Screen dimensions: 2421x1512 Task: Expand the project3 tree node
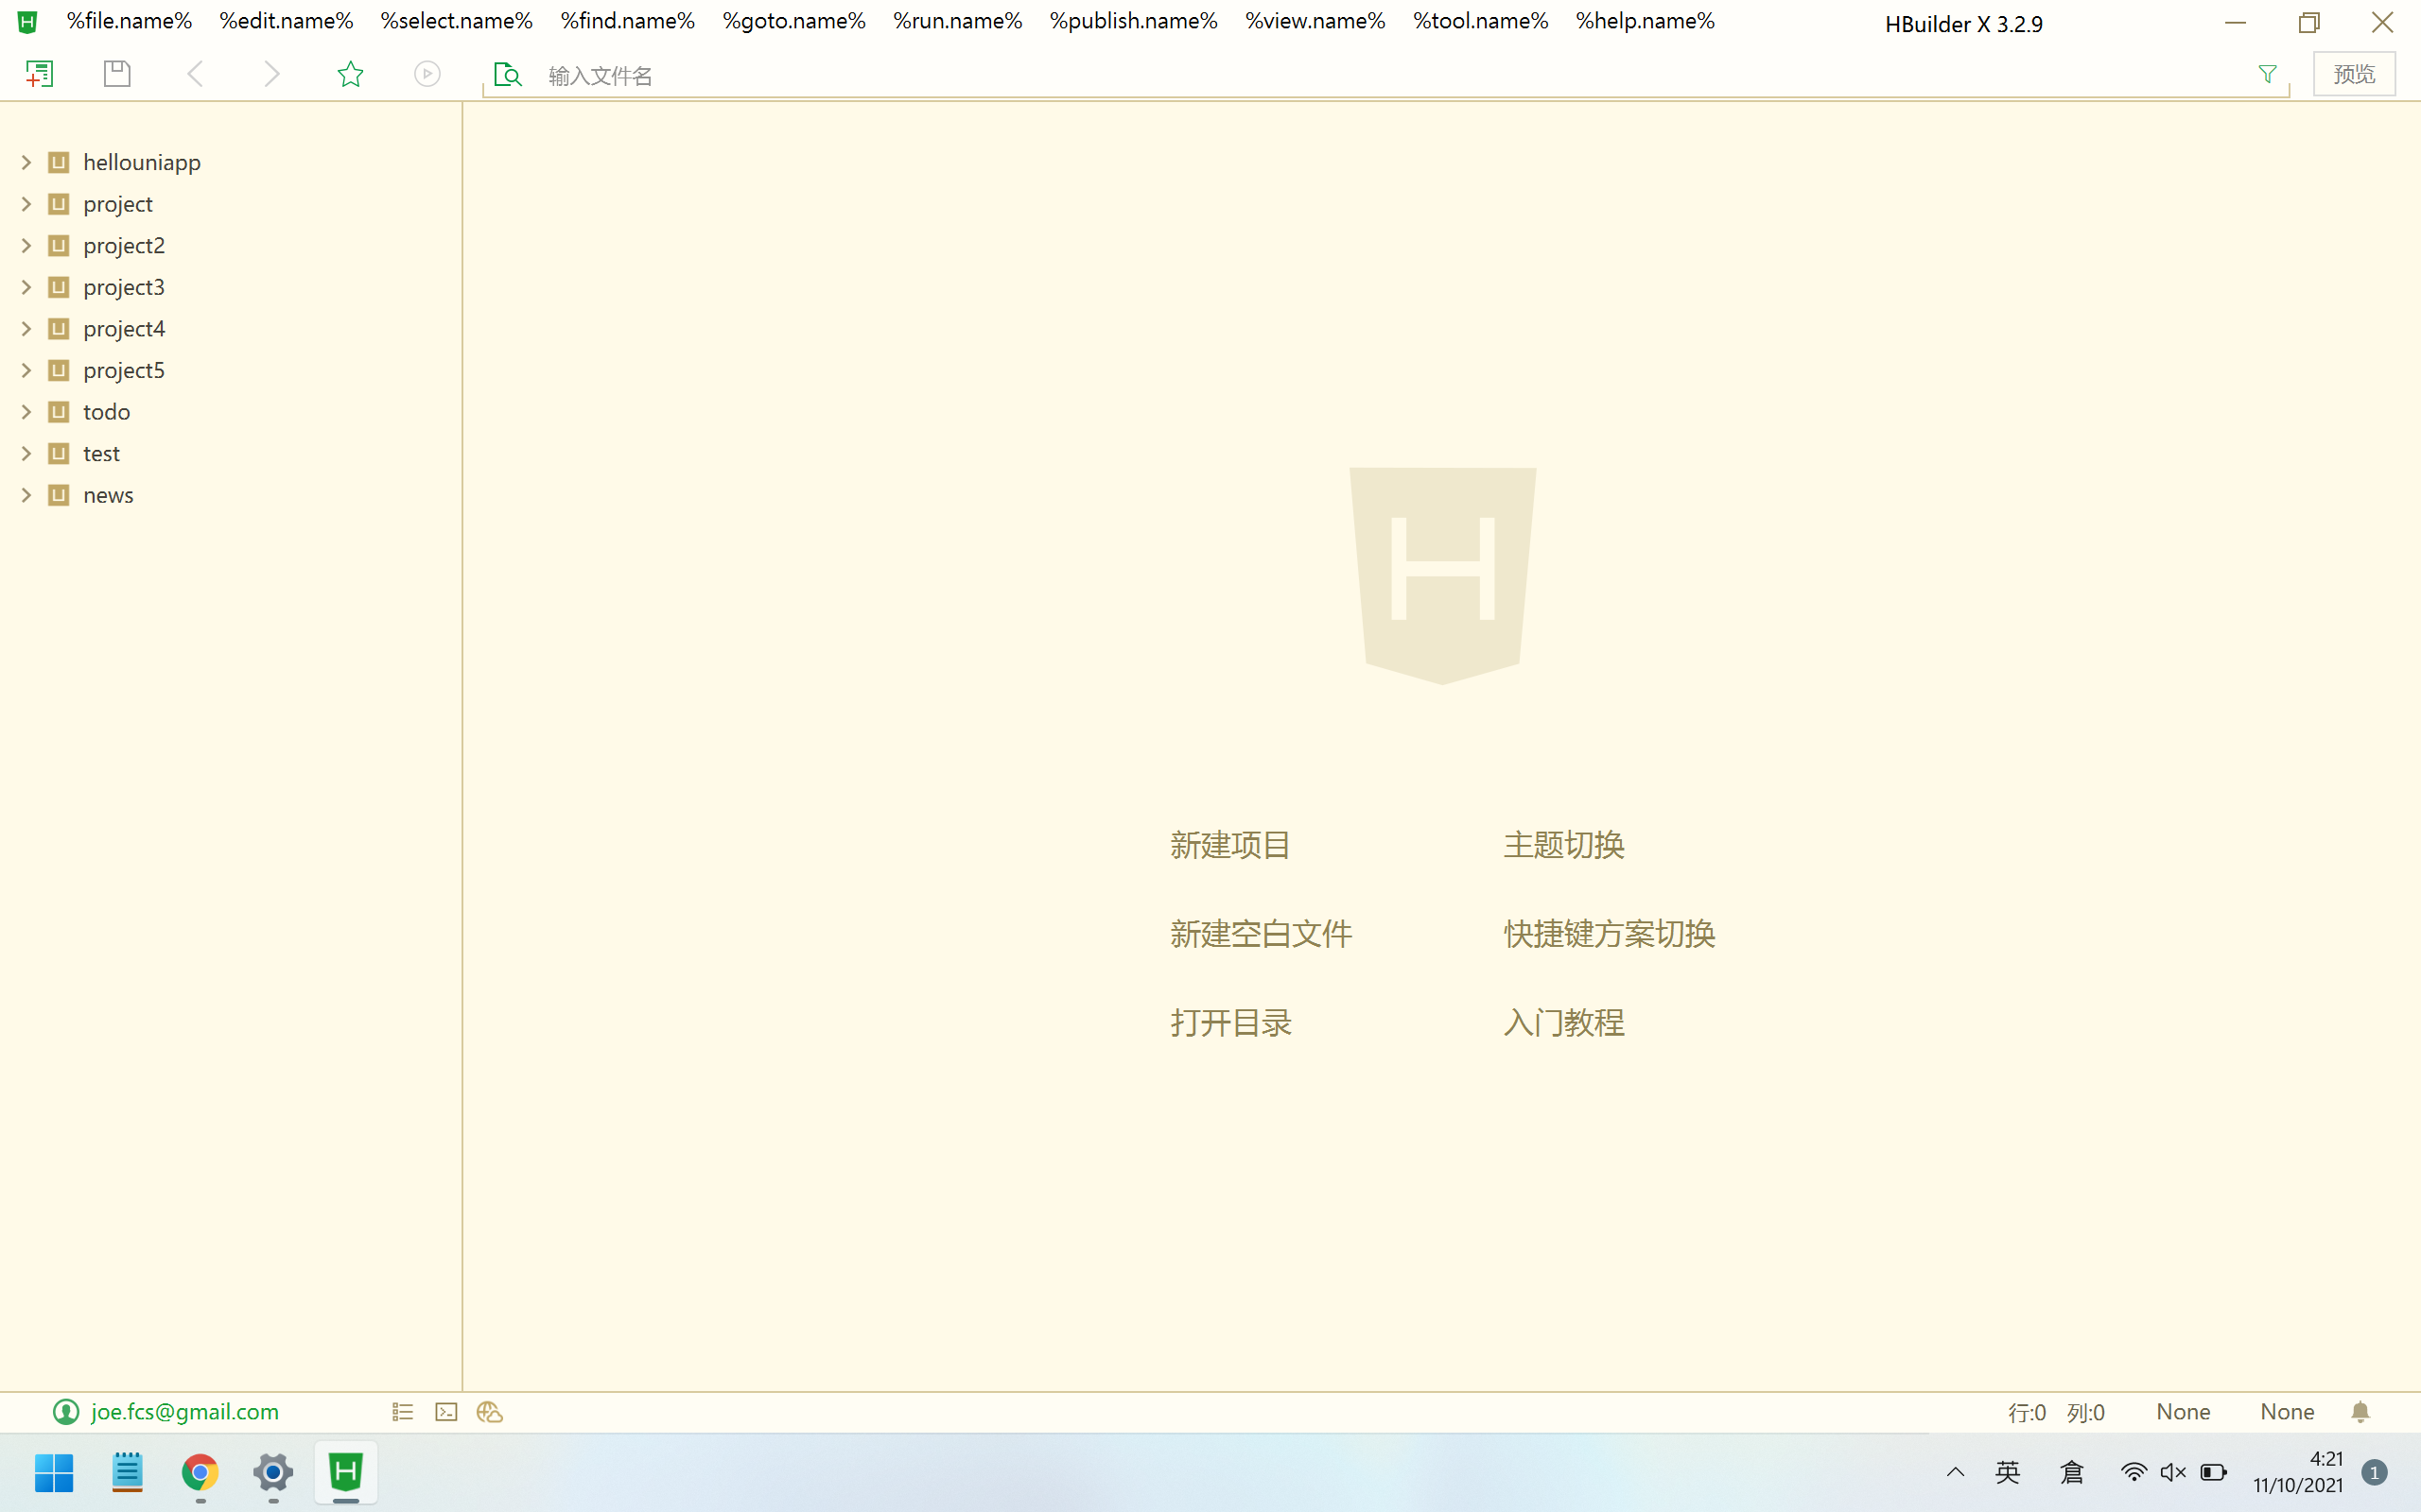[27, 287]
